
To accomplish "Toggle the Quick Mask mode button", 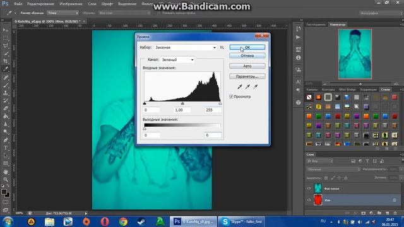I will [6, 202].
